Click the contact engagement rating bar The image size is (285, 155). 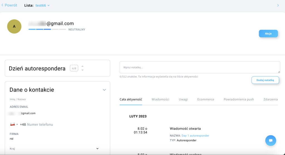click(47, 29)
